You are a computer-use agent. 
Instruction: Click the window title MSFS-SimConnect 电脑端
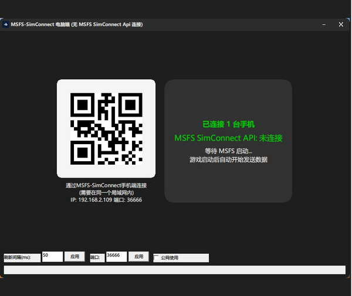(x=40, y=24)
